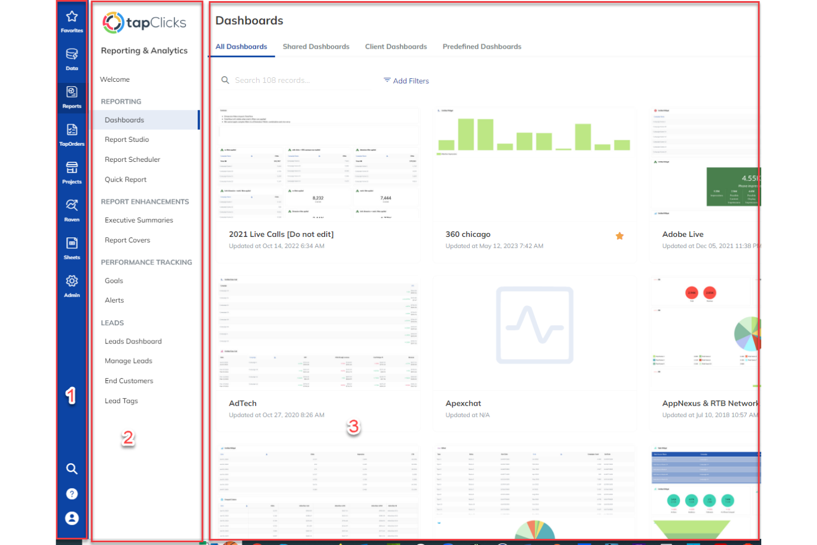Open Report Covers
The height and width of the screenshot is (545, 817).
tap(128, 240)
